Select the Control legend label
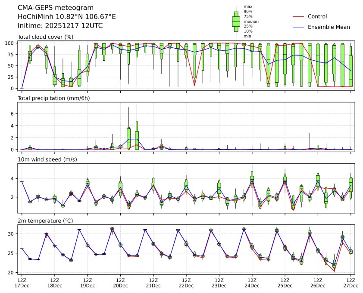The image size is (363, 293). tap(317, 16)
